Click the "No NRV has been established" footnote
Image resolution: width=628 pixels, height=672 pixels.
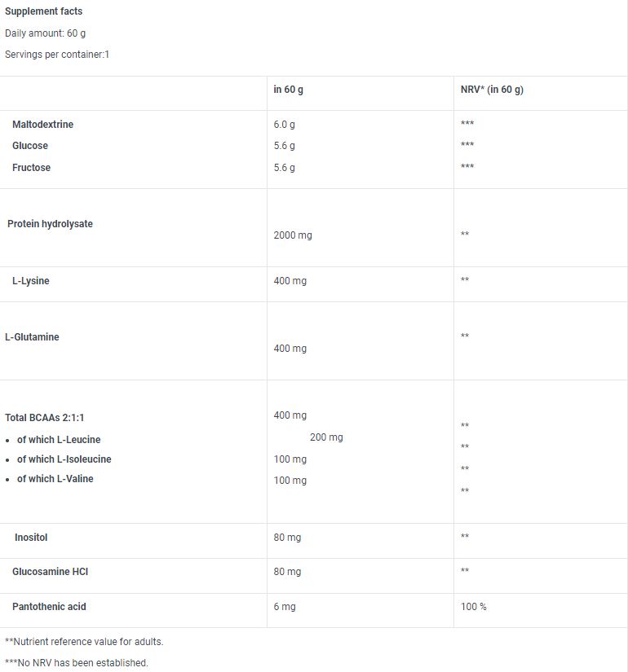click(x=76, y=663)
